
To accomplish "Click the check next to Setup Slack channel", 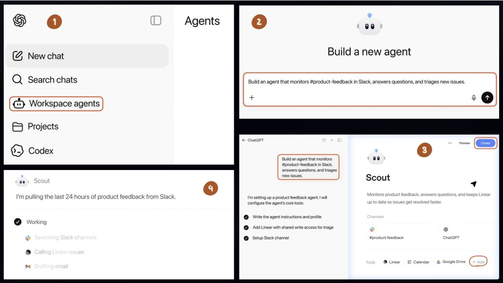I will 246,238.
